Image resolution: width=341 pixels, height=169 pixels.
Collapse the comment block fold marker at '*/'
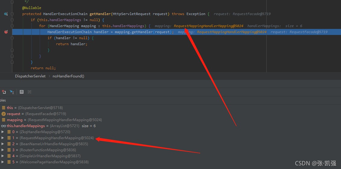[12, 2]
